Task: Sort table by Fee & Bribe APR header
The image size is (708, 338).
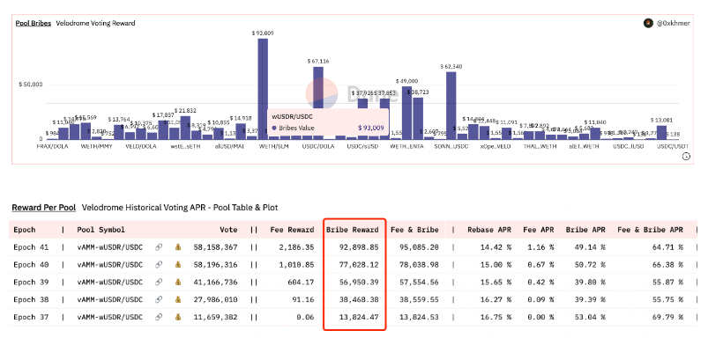Action: (x=650, y=230)
